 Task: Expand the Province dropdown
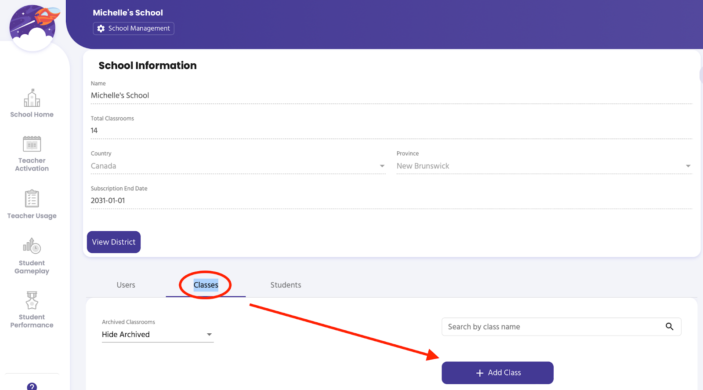tap(688, 166)
